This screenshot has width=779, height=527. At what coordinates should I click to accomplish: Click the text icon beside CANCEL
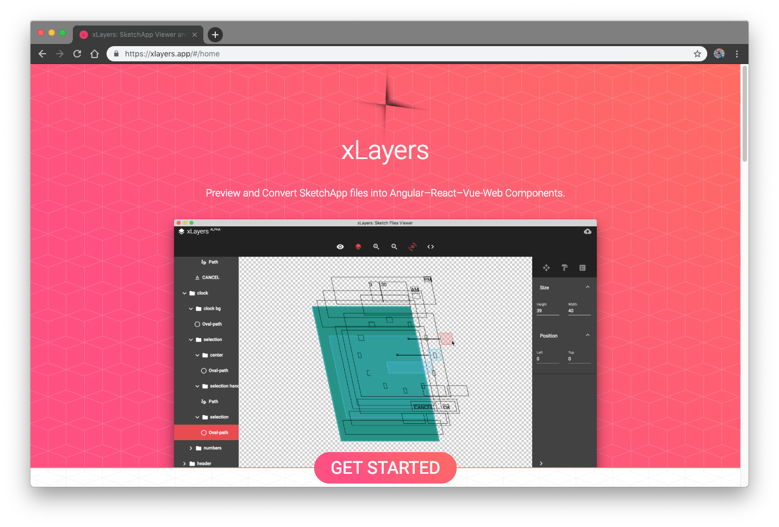click(x=197, y=277)
